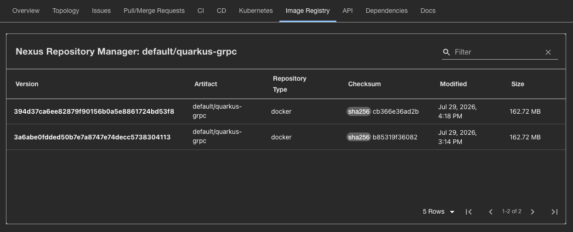This screenshot has width=573, height=232.
Task: Sort by Repository Type column header
Action: pyautogui.click(x=289, y=84)
